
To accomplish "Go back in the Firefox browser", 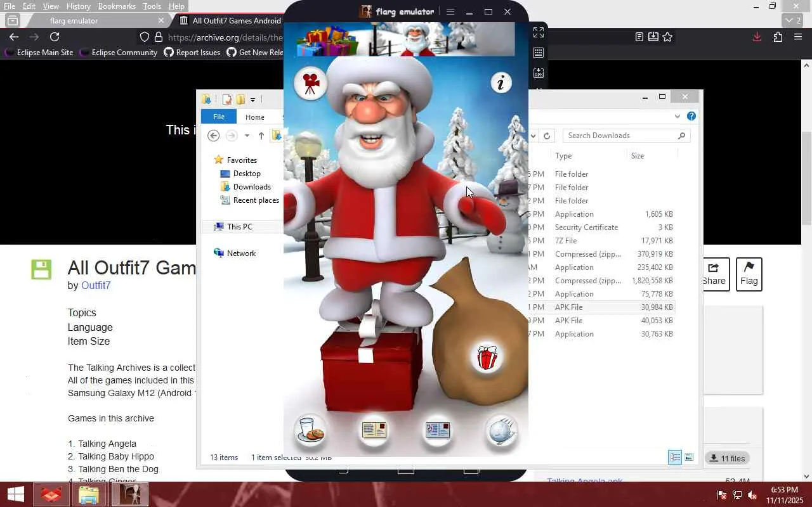I will pos(14,37).
